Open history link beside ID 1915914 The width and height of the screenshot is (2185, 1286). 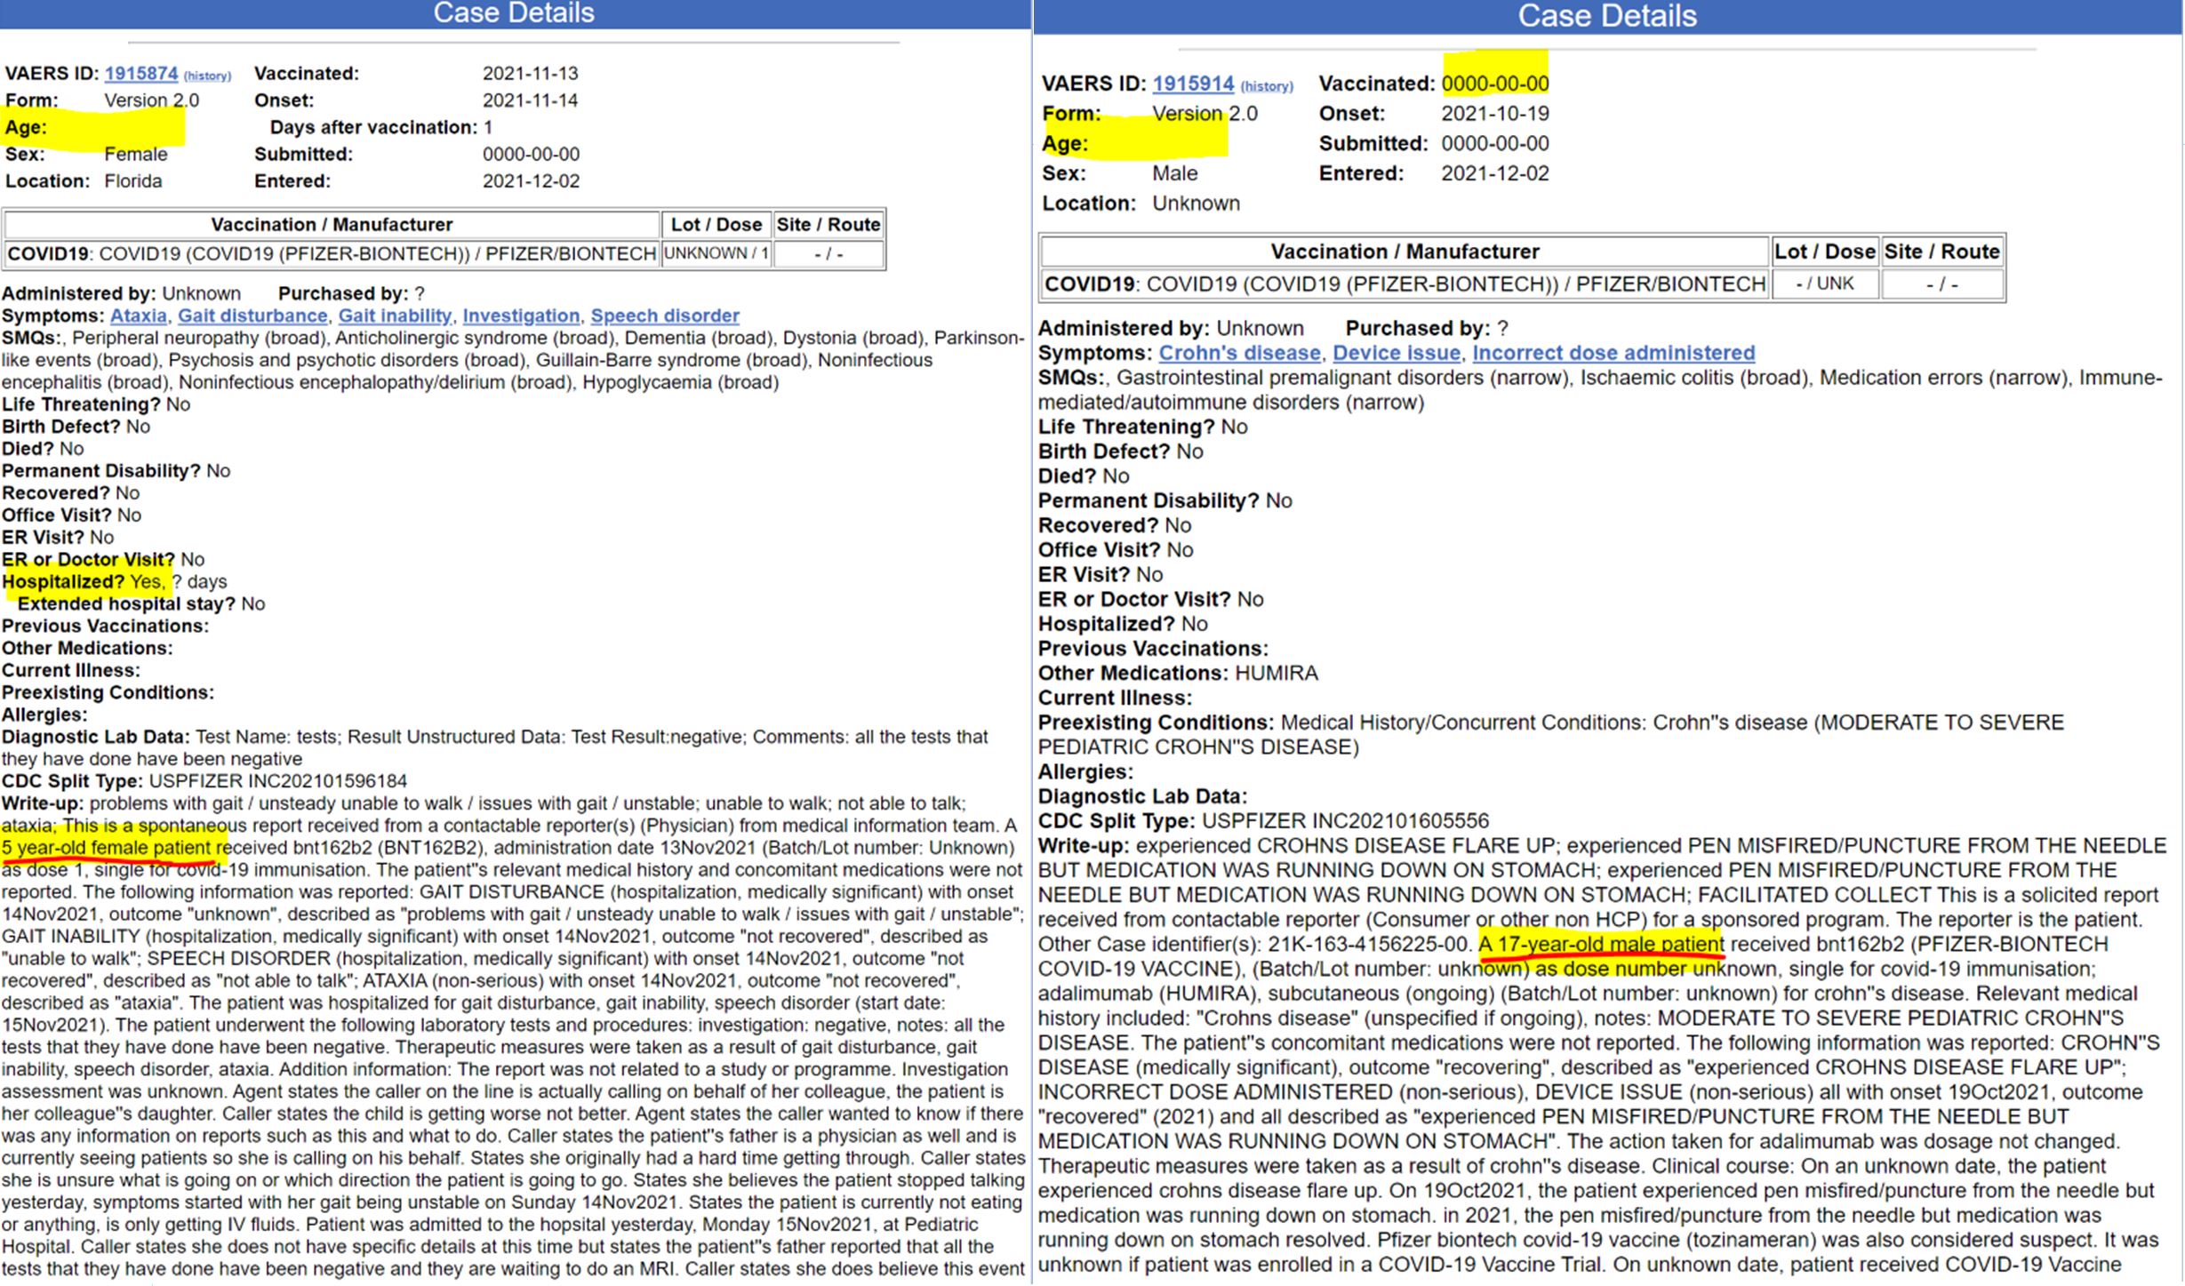pos(1267,86)
